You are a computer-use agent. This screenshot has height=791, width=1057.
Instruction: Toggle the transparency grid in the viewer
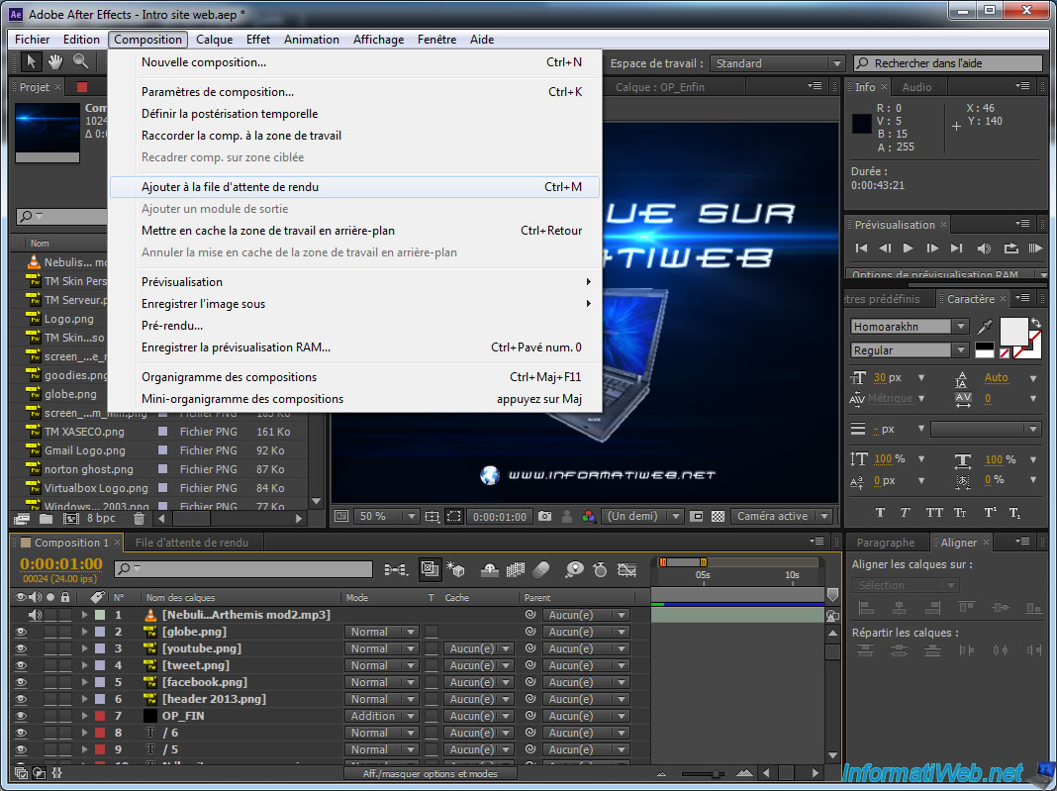coord(718,516)
